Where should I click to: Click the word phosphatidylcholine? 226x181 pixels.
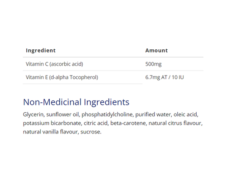pyautogui.click(x=107, y=114)
